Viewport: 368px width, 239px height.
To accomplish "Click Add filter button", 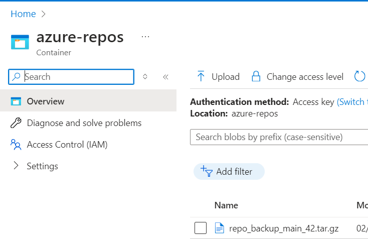I will pos(229,172).
